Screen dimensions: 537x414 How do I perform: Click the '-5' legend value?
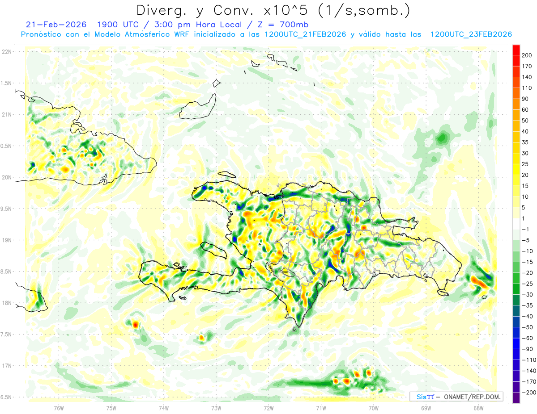527,240
